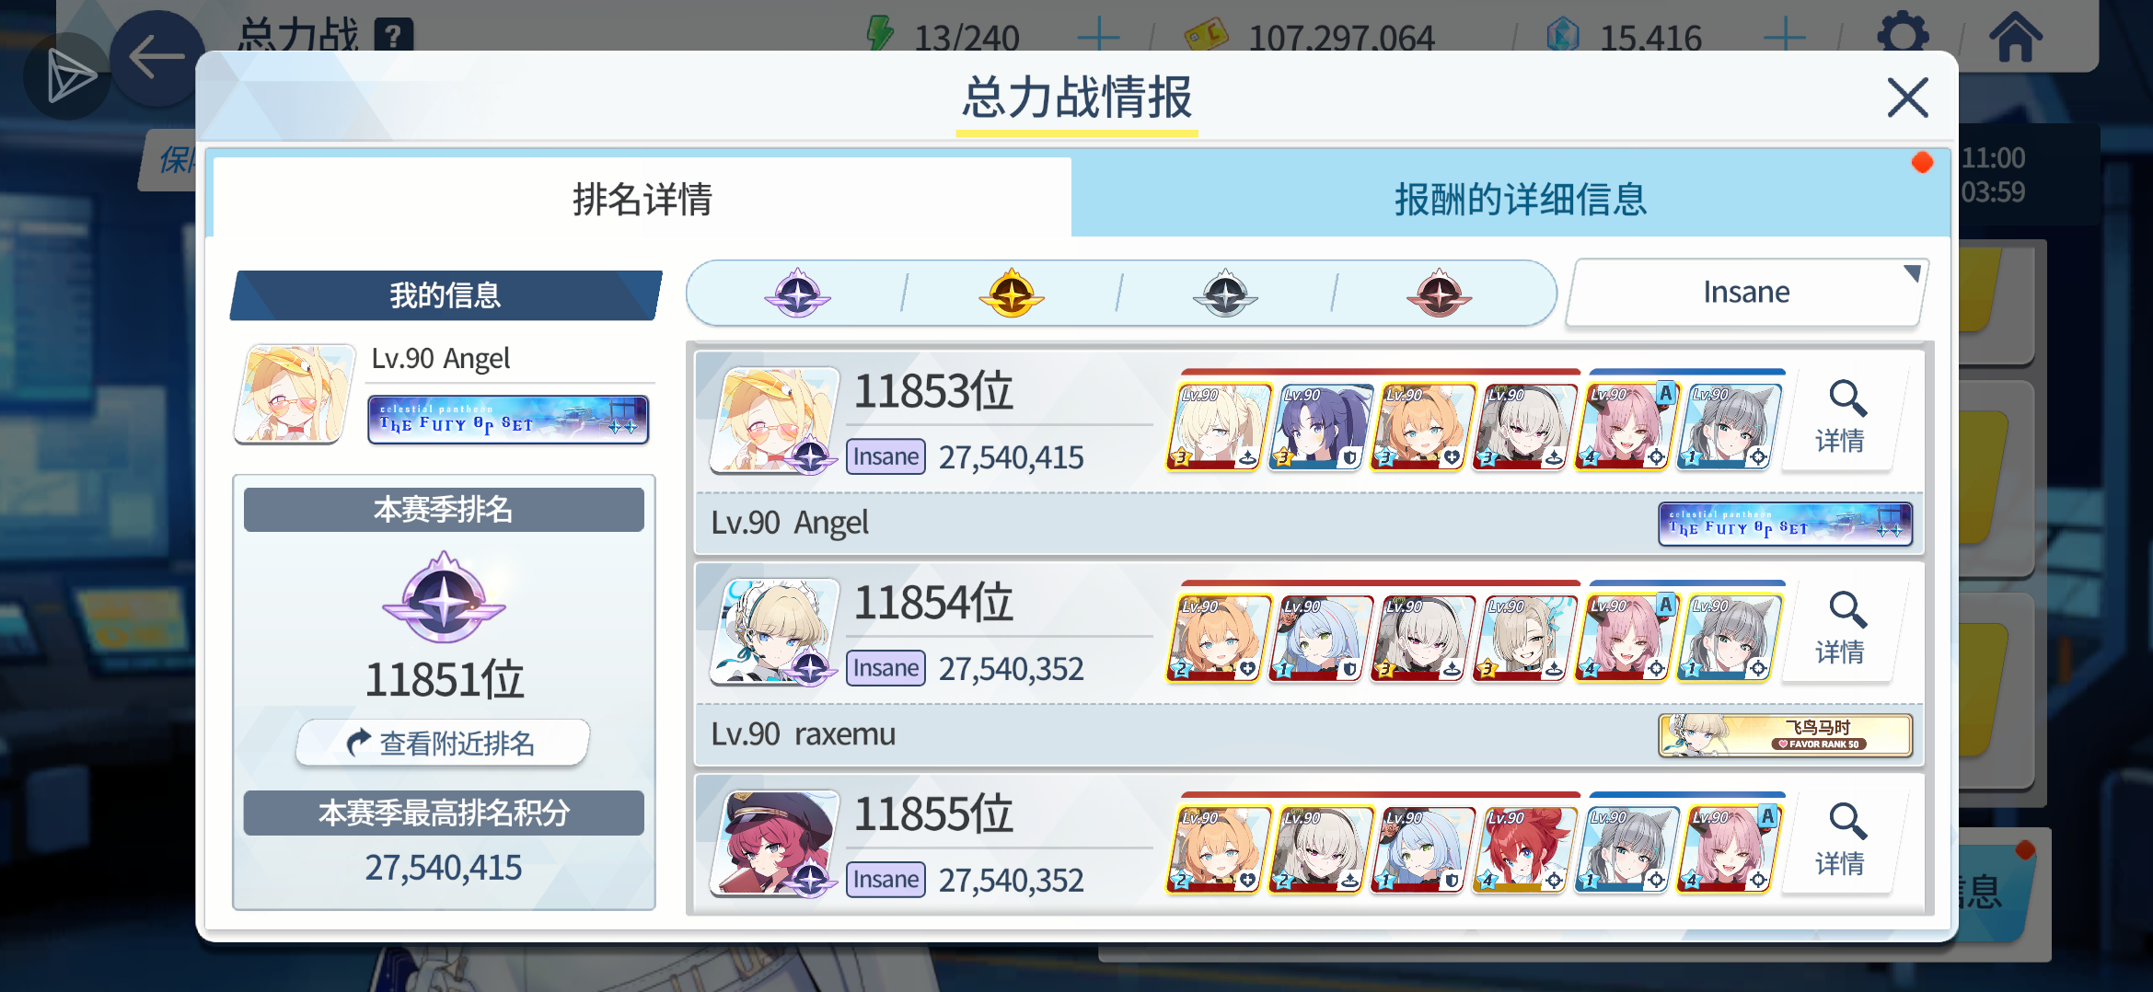
Task: Open the settings gear icon
Action: pyautogui.click(x=1903, y=37)
